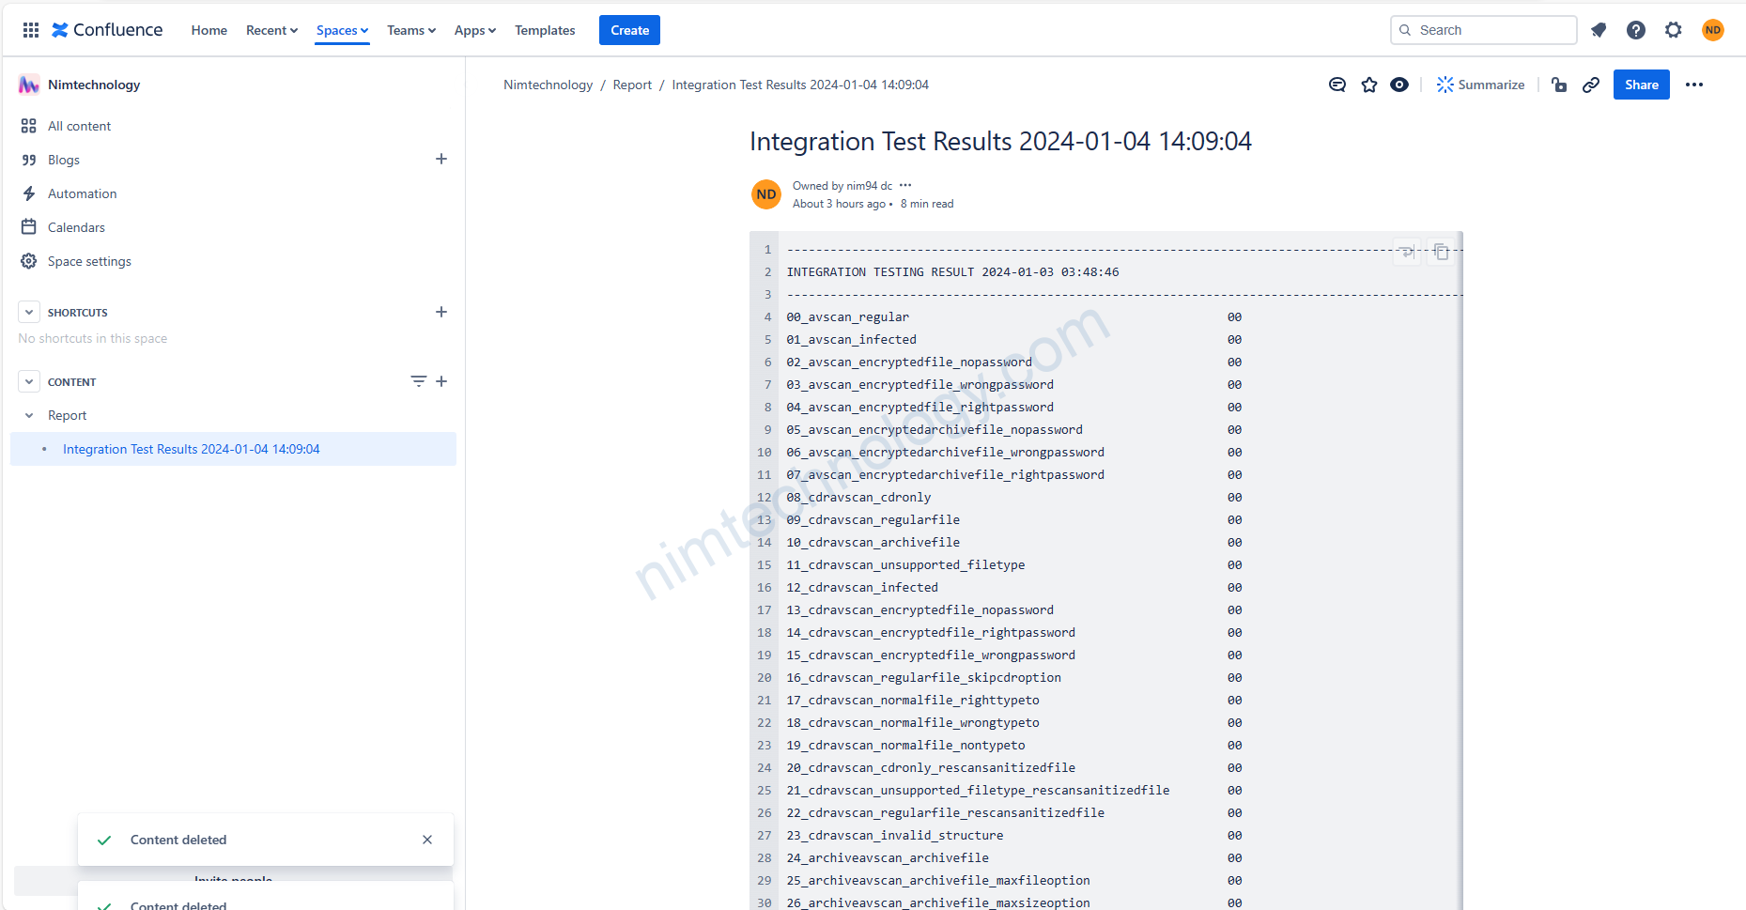Toggle the watch page eye icon
Screen dimensions: 1746x910
tap(1399, 85)
